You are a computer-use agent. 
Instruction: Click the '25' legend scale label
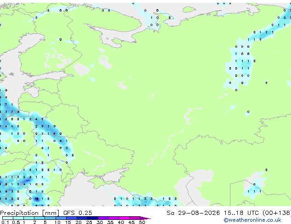[89, 222]
